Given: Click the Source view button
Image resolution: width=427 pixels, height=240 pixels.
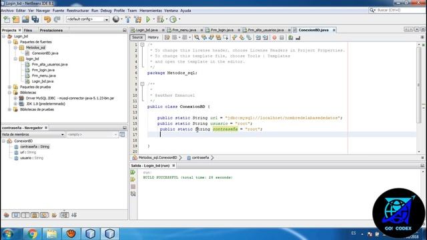Looking at the screenshot, I should 137,37.
